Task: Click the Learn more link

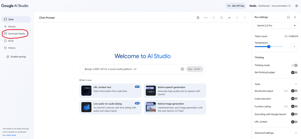Action: 11,135
